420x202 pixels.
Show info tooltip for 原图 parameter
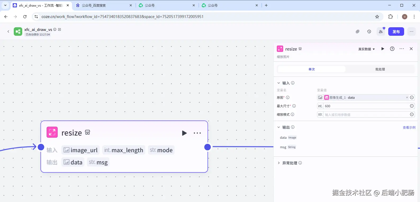point(288,97)
